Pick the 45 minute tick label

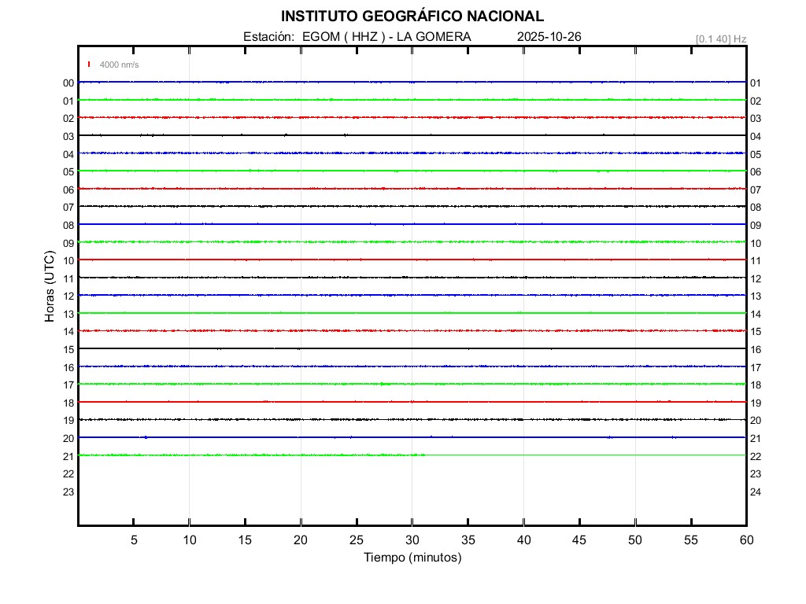coord(579,540)
